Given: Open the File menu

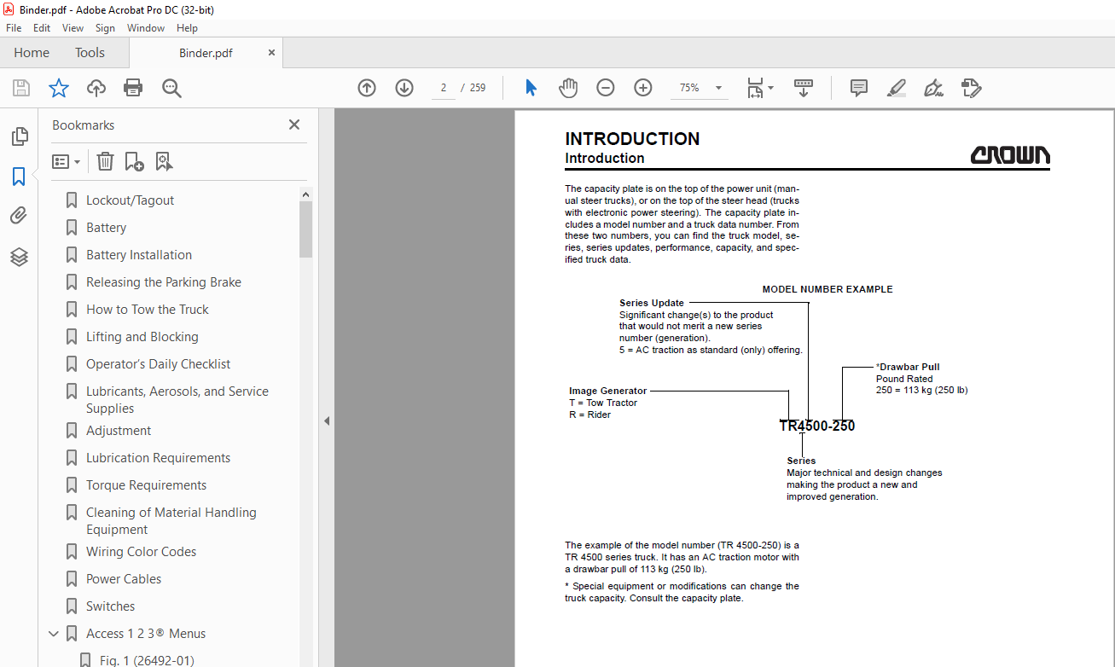Looking at the screenshot, I should (14, 28).
